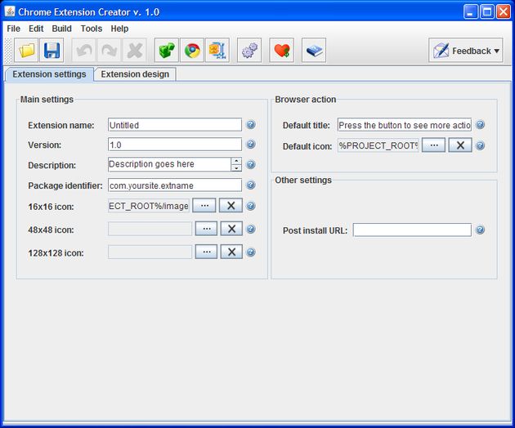Open the Edit menu
The width and height of the screenshot is (515, 428).
coord(36,29)
